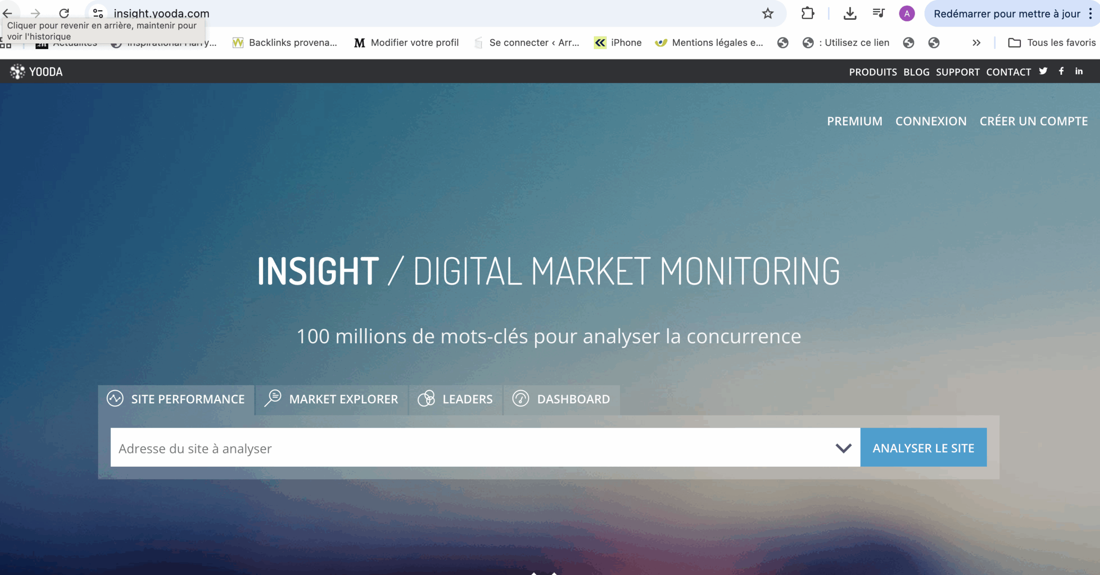Bookmark this page with the star icon
The image size is (1100, 575).
coord(768,14)
